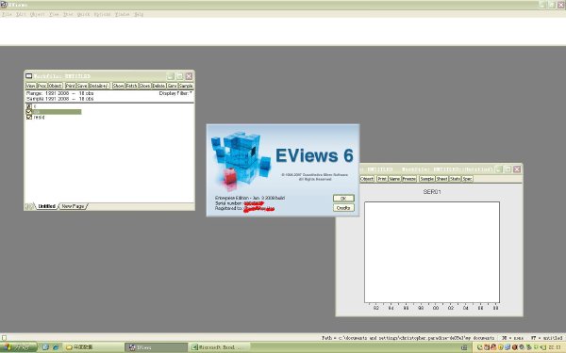Viewport: 566px width, 353px height.
Task: Click Print button in series window
Action: (x=382, y=179)
